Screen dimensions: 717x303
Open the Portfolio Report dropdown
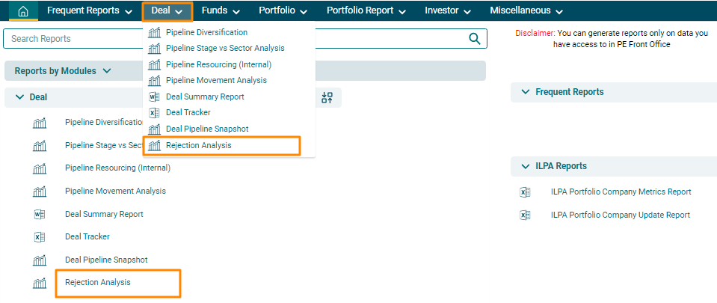(366, 11)
